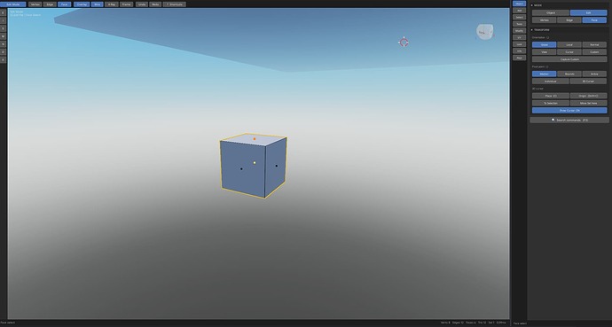Image resolution: width=612 pixels, height=327 pixels.
Task: Choose Face in the Mode panel
Action: [x=594, y=19]
